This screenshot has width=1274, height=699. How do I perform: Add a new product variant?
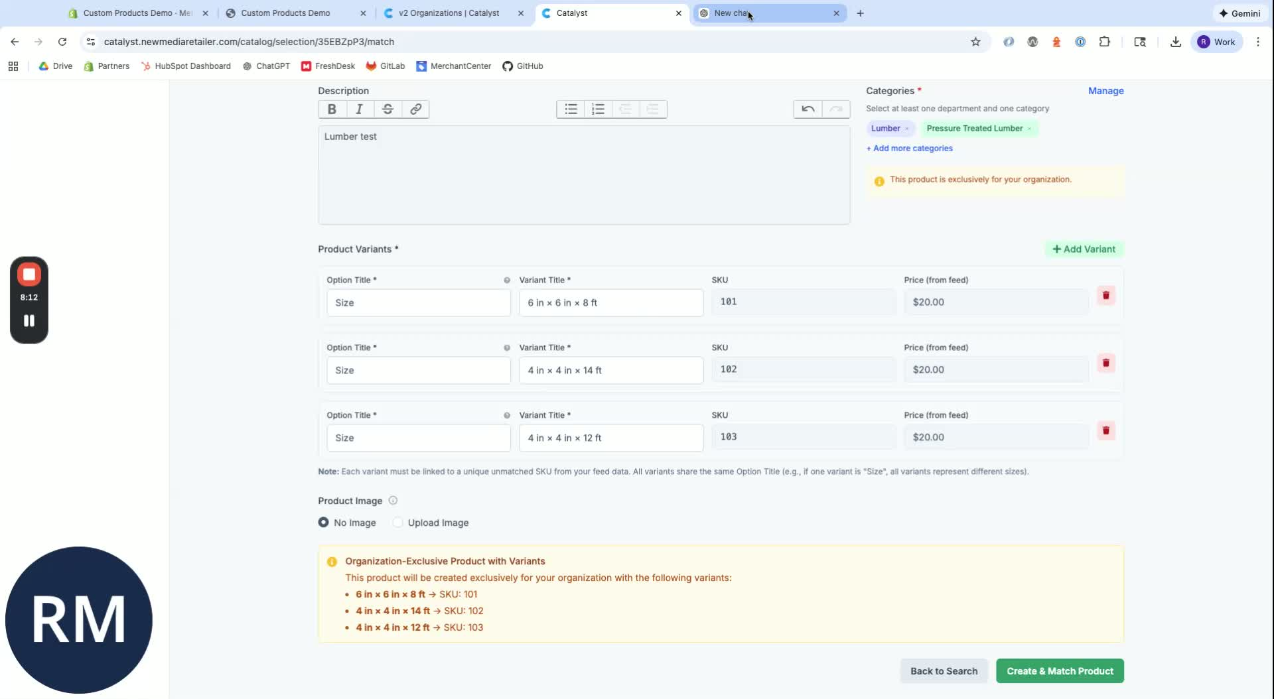click(x=1084, y=249)
